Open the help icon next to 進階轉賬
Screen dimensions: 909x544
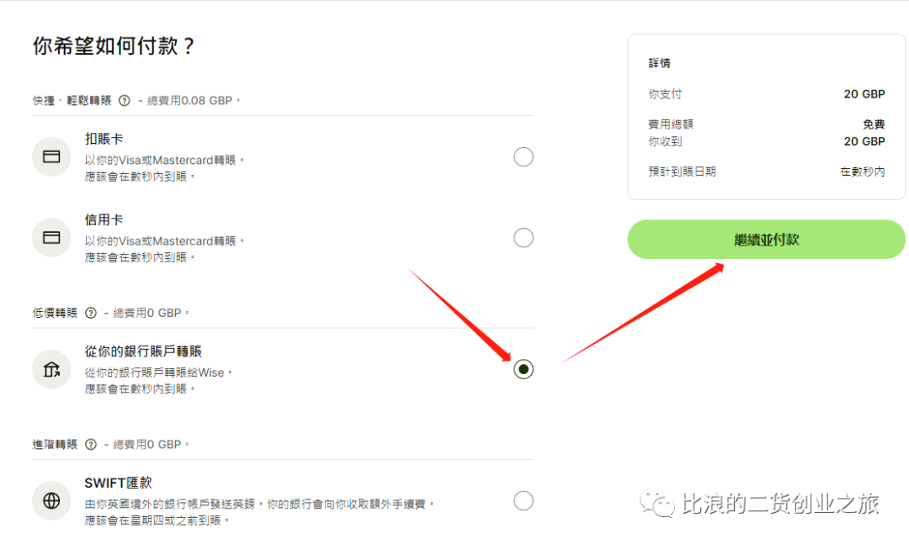[90, 444]
